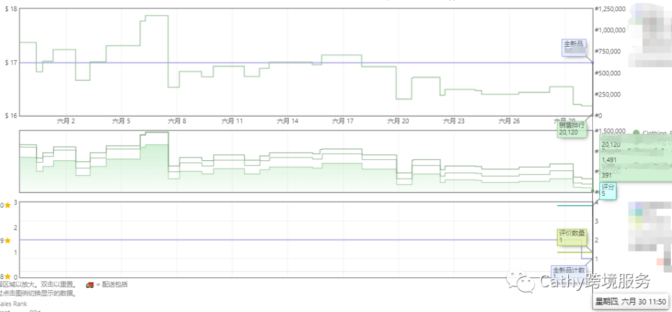Click the 六月 11 date axis label
The height and width of the screenshot is (312, 672).
(x=232, y=122)
